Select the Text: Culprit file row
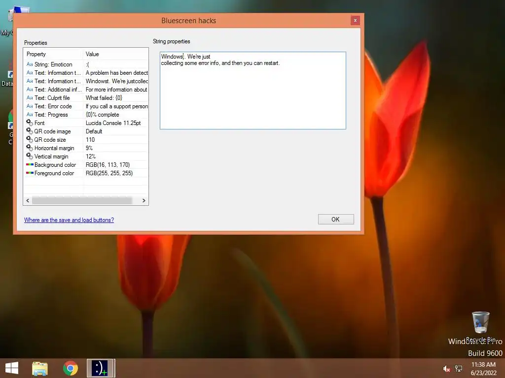The width and height of the screenshot is (505, 378). [x=86, y=98]
